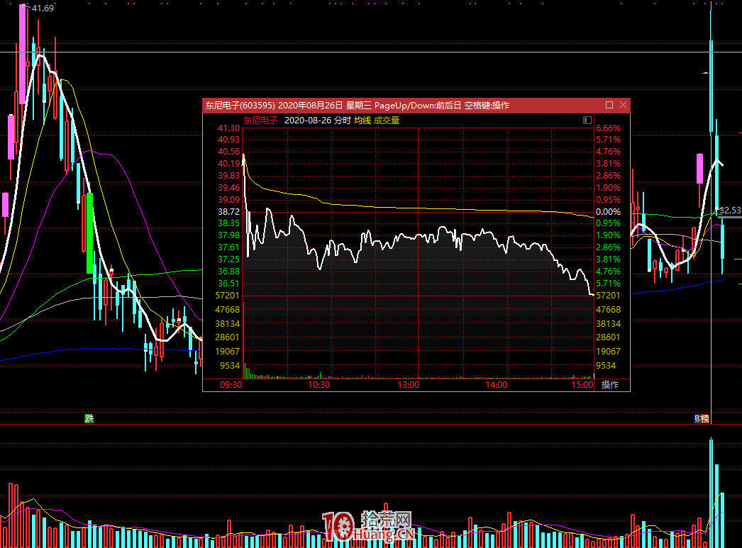Click the 15:00 time label
742x548 pixels.
tap(582, 385)
